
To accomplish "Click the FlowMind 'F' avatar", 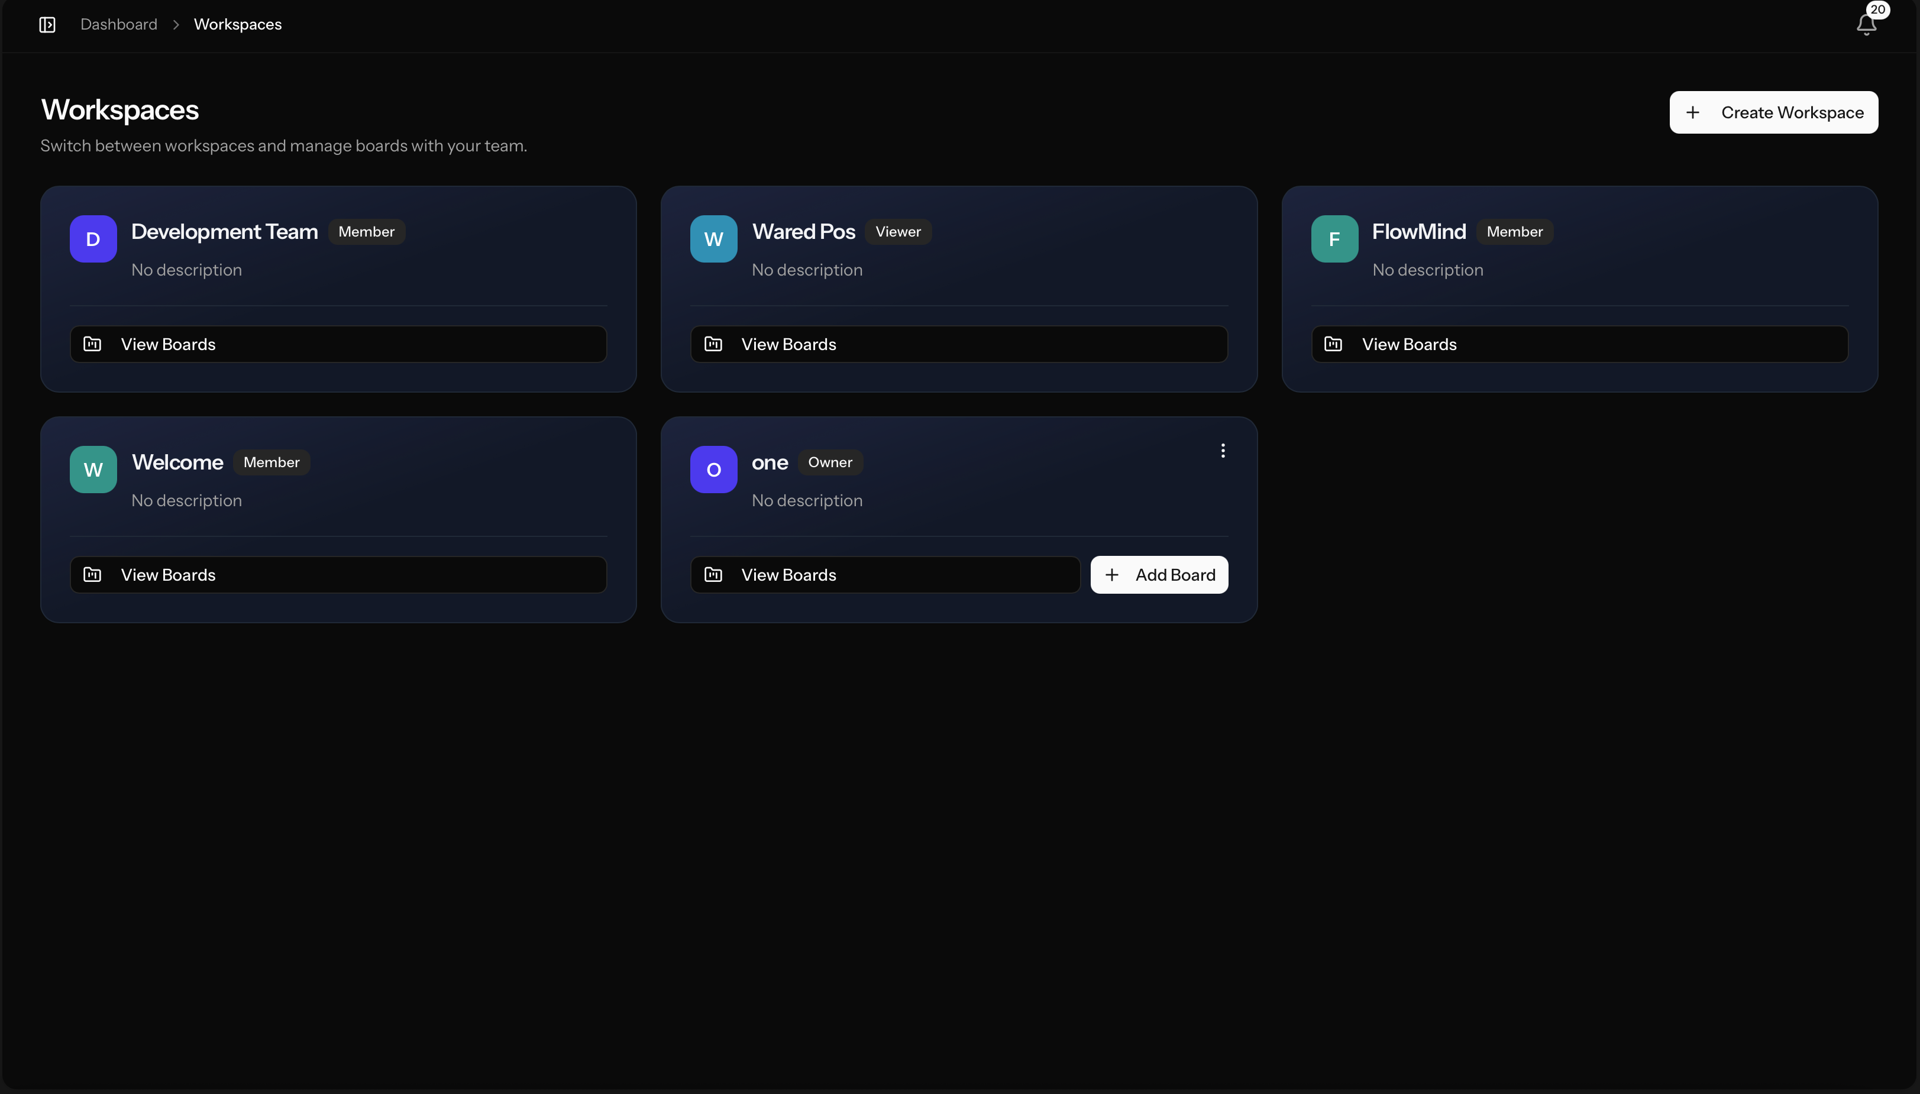I will point(1334,239).
